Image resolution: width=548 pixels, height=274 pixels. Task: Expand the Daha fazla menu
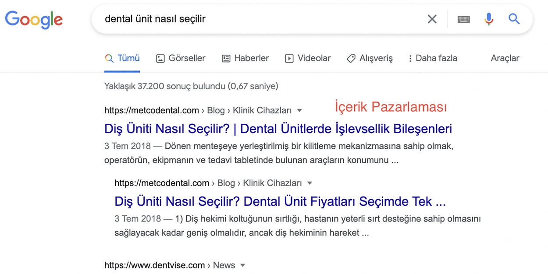tap(433, 58)
